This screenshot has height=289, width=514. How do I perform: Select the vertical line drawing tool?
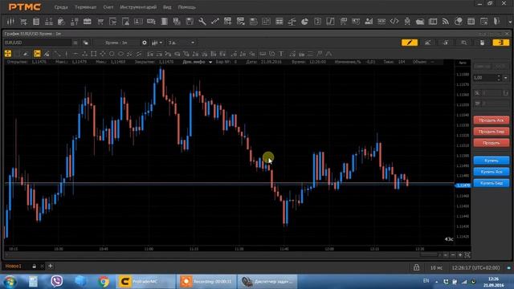coord(67,54)
